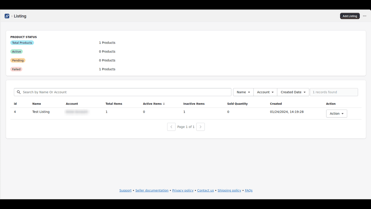The image size is (371, 209).
Task: Open the Privacy policy link
Action: click(x=183, y=190)
